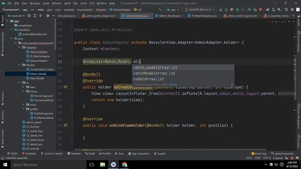Collapse the Adapters folder

coord(19,47)
